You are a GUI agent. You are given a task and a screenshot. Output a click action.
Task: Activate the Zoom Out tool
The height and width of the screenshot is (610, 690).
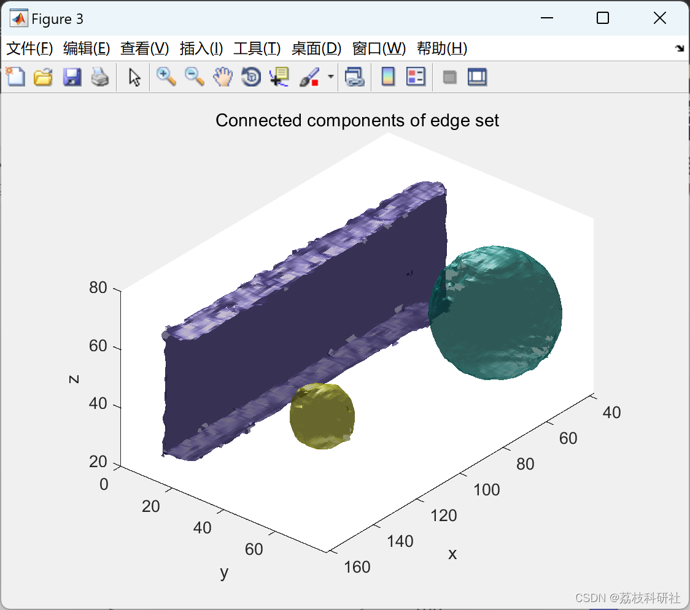(x=194, y=77)
